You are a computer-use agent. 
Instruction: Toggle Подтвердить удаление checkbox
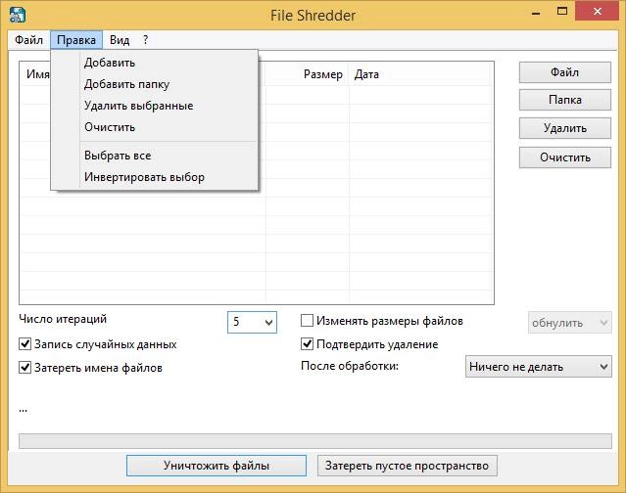307,344
